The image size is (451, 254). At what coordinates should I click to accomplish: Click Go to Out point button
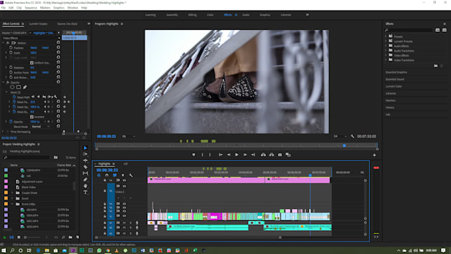coord(253,155)
